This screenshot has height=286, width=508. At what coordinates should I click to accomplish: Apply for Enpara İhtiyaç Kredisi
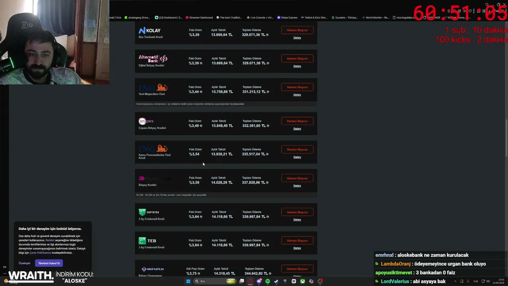297,121
